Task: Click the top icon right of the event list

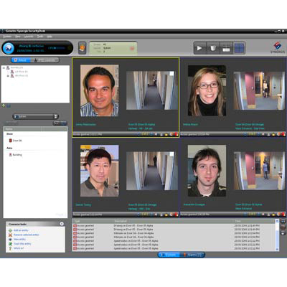Action: (283, 221)
